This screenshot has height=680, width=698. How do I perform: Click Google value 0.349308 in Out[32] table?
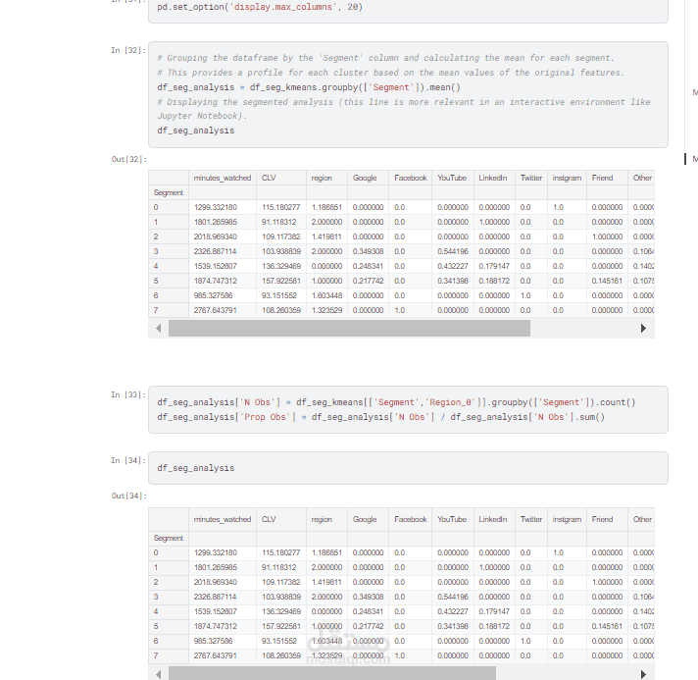[369, 251]
